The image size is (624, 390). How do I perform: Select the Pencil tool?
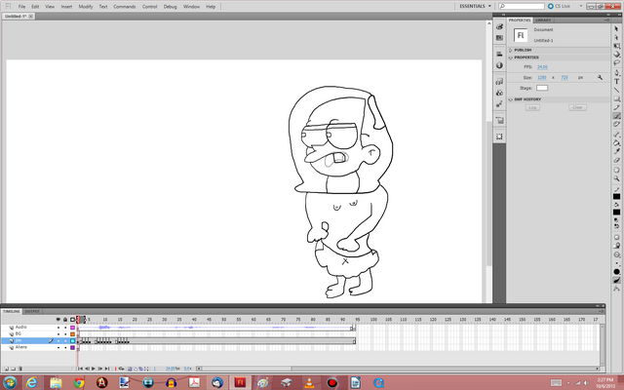[617, 107]
